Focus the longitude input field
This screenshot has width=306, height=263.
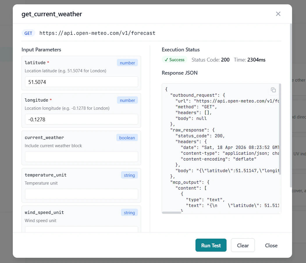(x=81, y=119)
